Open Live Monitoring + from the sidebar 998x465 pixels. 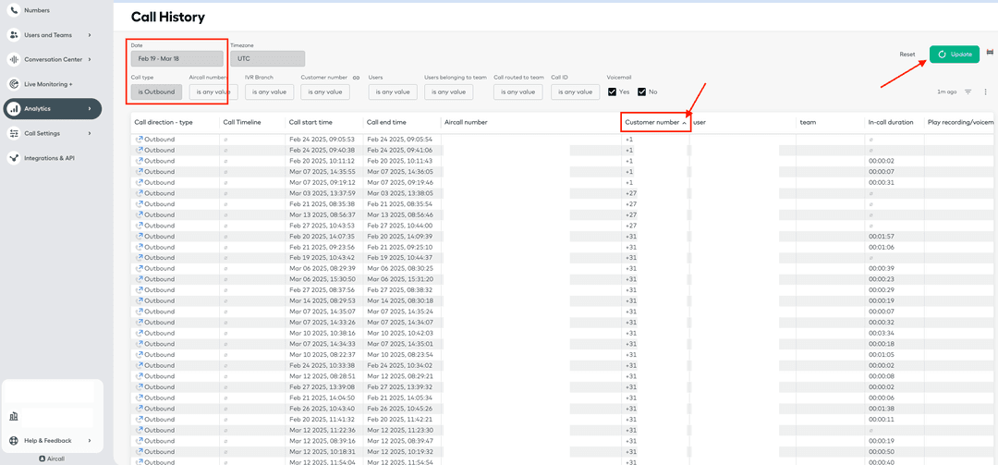(49, 84)
